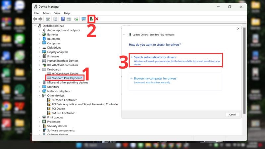Click the warning icon beside 3D Video Controller
265x149 pixels.
(49, 100)
